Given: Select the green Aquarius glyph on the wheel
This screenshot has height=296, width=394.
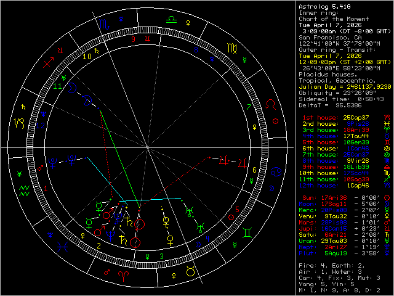Looking at the screenshot, I should 24,189.
